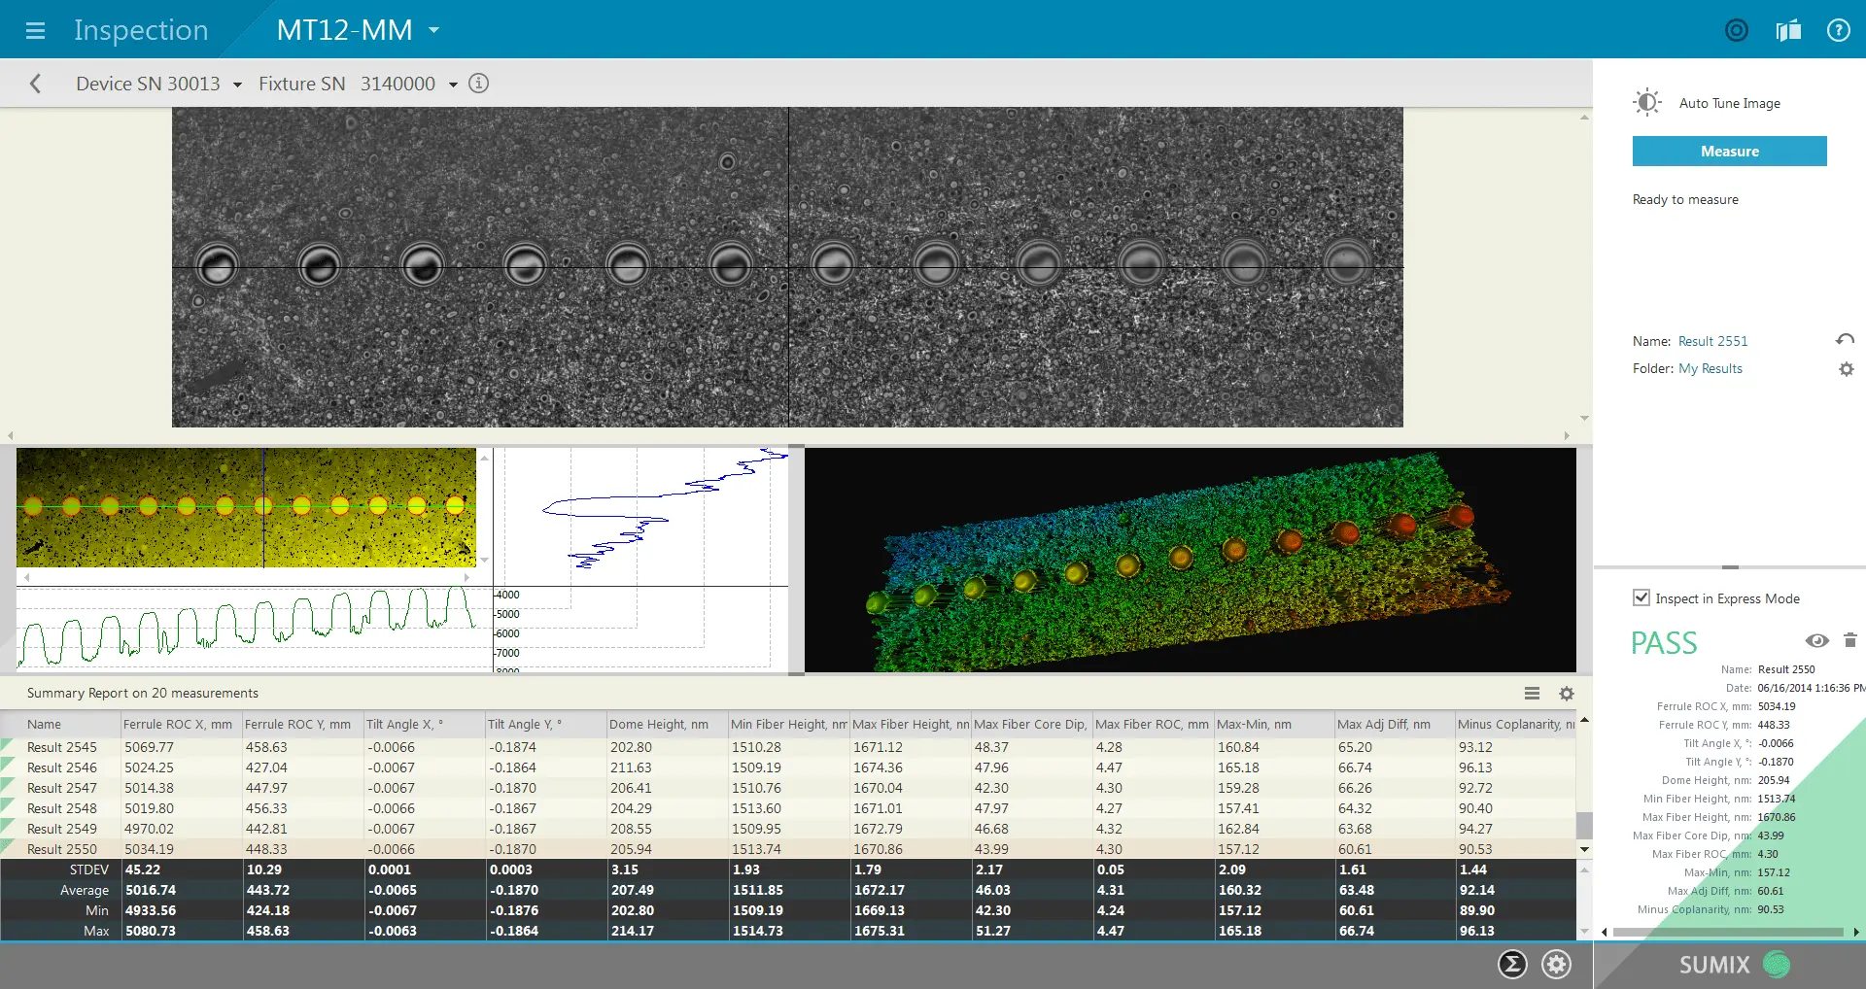Image resolution: width=1866 pixels, height=989 pixels.
Task: Open the Device SN 30013 dropdown
Action: (x=236, y=84)
